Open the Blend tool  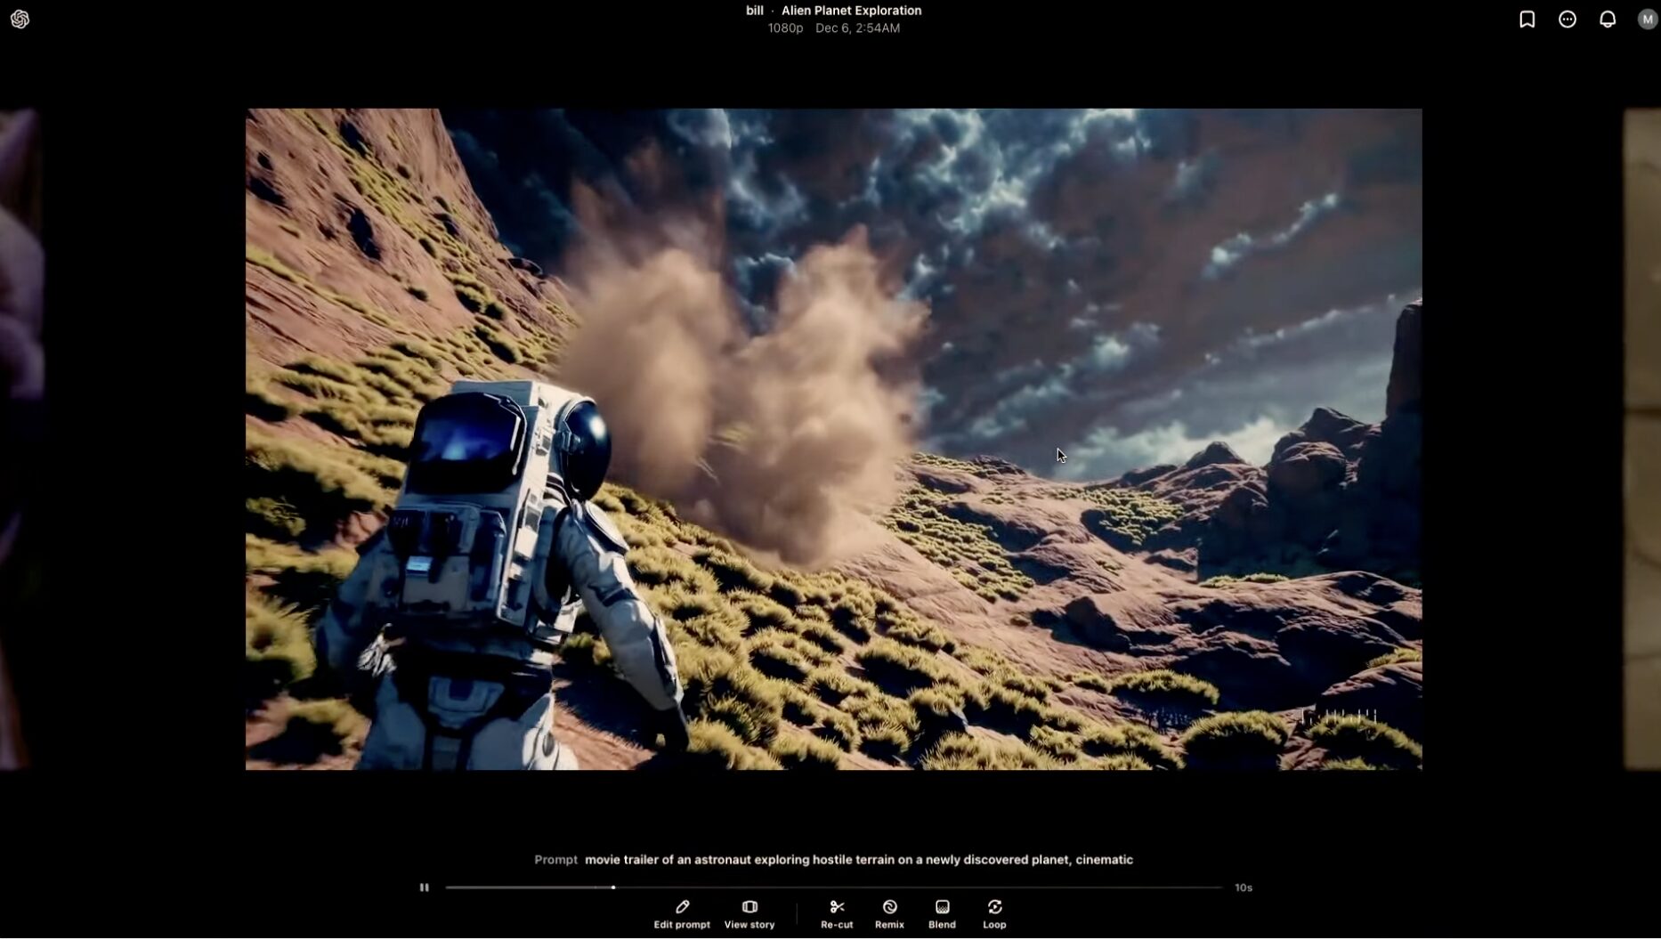coord(942,915)
